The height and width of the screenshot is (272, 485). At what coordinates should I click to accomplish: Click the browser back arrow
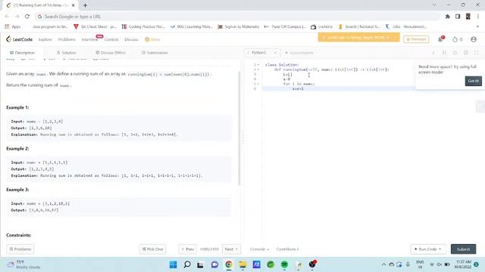7,17
